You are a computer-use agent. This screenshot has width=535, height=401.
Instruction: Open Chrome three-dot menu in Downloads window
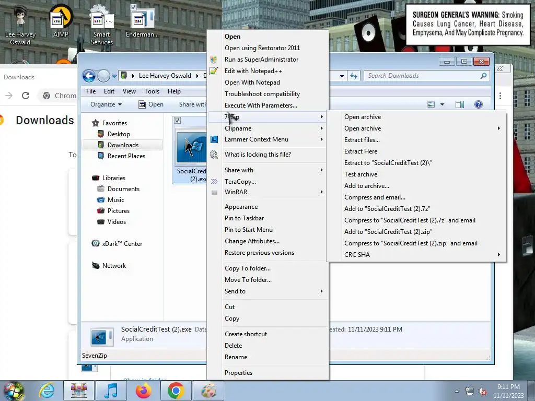coord(500,96)
